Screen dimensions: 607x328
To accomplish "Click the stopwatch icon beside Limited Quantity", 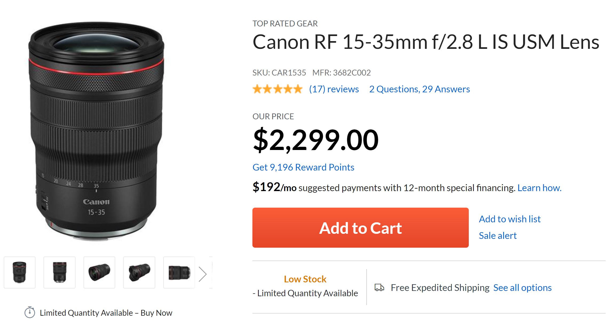I will 30,312.
